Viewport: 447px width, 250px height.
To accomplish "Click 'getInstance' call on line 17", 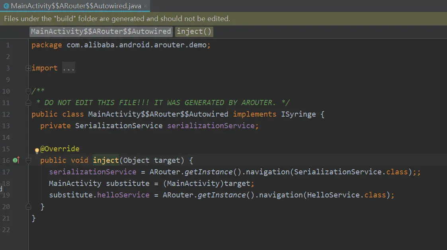I will [x=209, y=172].
